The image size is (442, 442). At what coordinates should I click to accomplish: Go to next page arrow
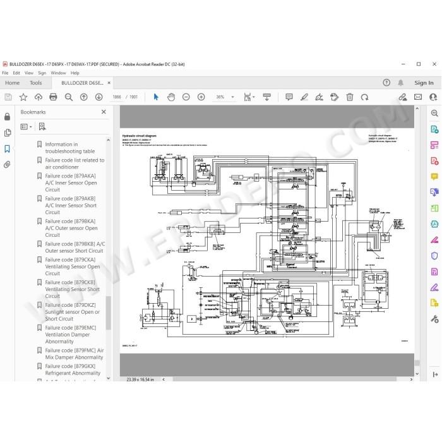point(99,97)
